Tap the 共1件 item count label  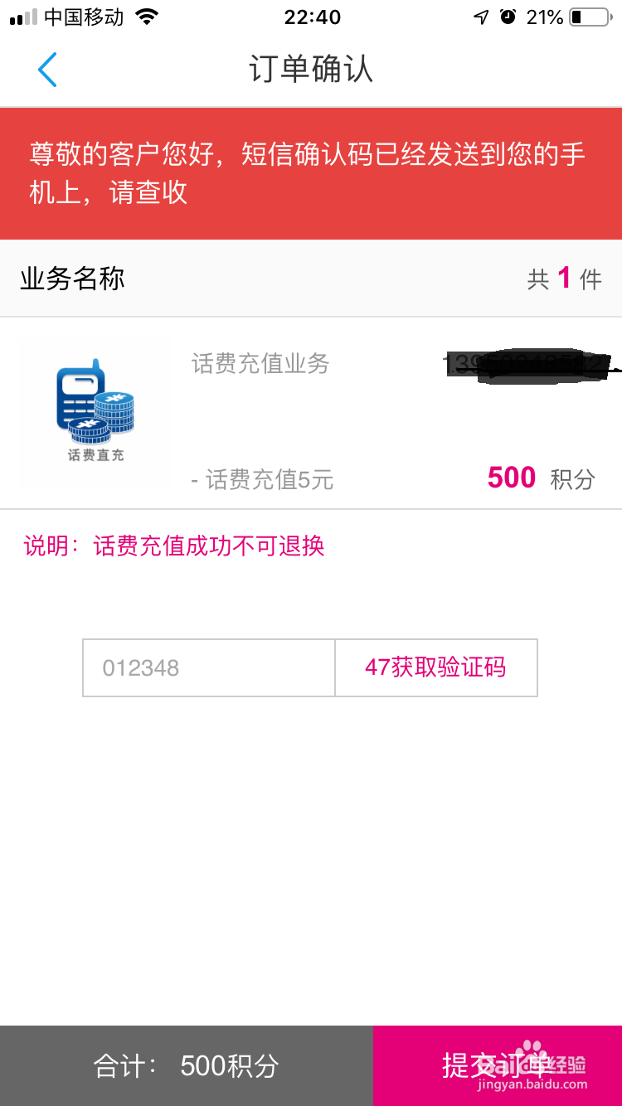(x=565, y=279)
